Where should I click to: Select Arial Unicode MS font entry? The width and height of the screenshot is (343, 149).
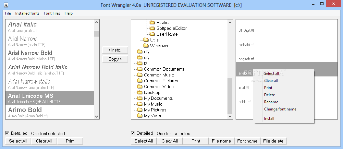coord(50,98)
